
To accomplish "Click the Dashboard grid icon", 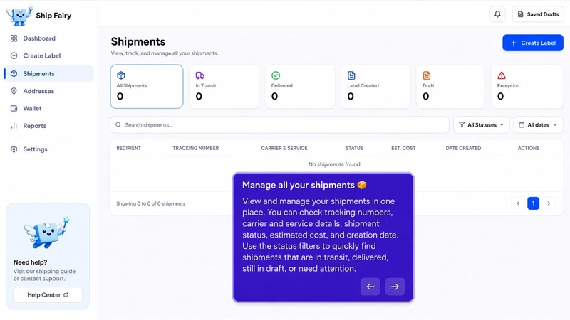I will click(x=14, y=38).
